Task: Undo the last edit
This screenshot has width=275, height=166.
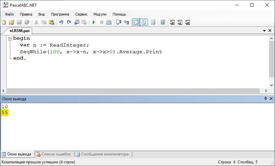Action: [61, 22]
